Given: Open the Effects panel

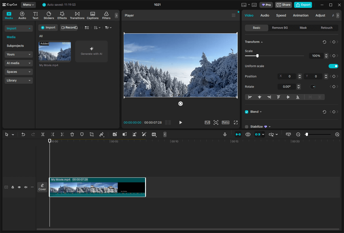Looking at the screenshot, I should click(62, 15).
